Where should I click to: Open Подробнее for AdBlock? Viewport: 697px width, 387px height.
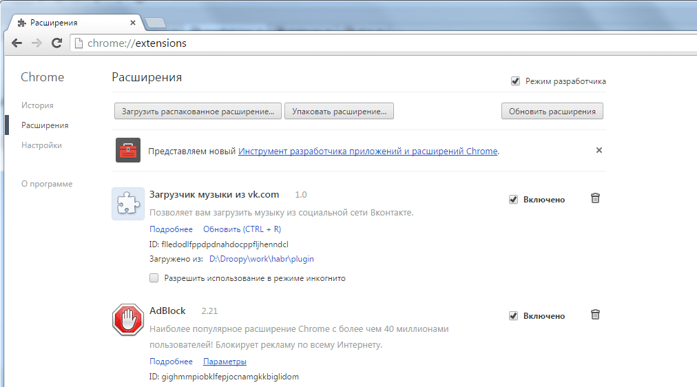[171, 362]
